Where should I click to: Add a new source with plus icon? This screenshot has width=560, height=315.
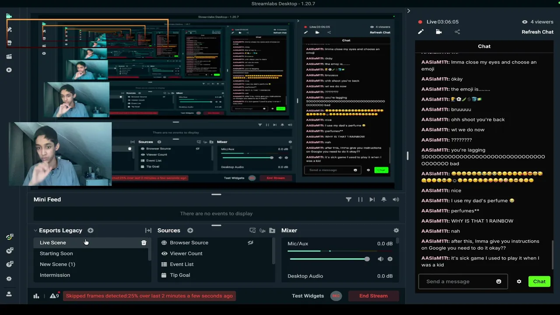click(x=190, y=231)
